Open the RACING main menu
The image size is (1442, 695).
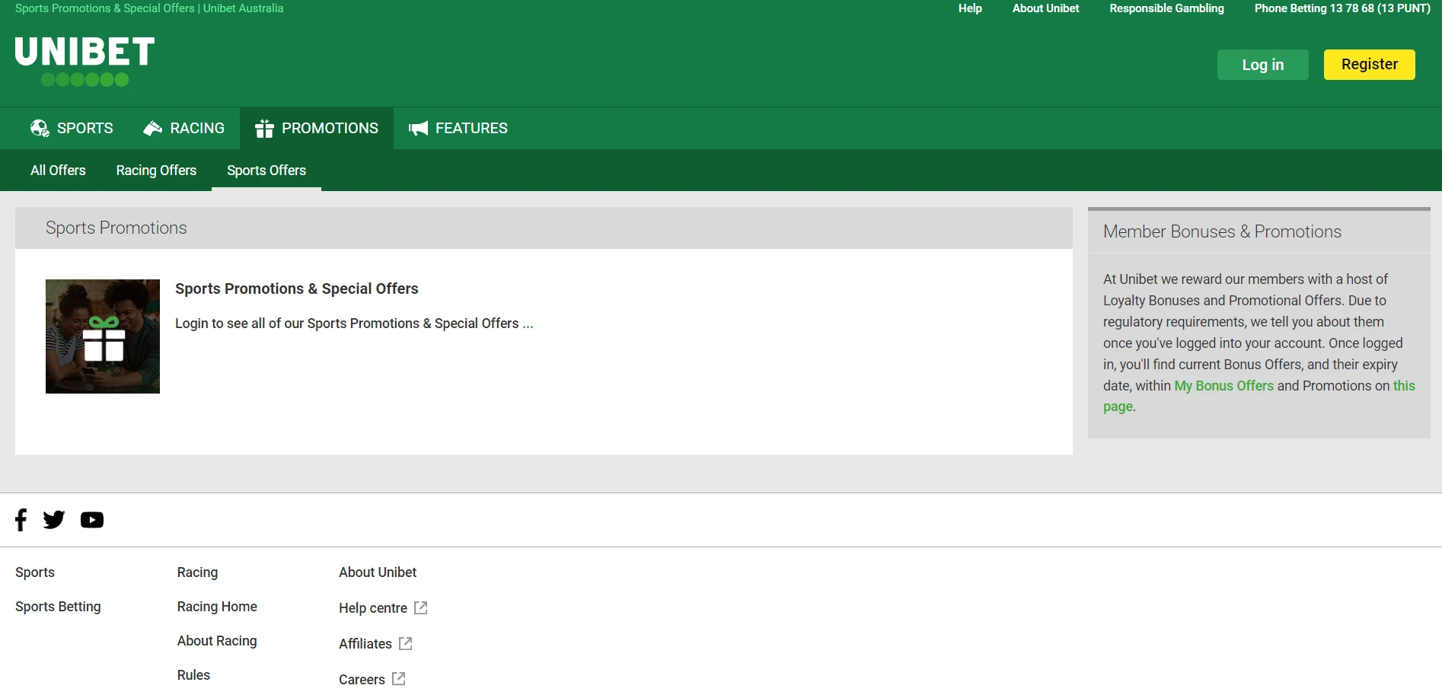click(x=183, y=128)
